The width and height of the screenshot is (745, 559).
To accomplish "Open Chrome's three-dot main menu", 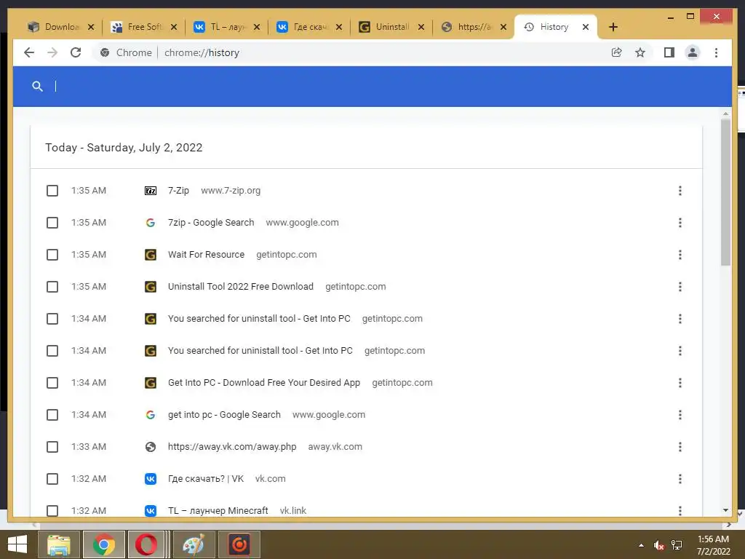I will [x=716, y=52].
